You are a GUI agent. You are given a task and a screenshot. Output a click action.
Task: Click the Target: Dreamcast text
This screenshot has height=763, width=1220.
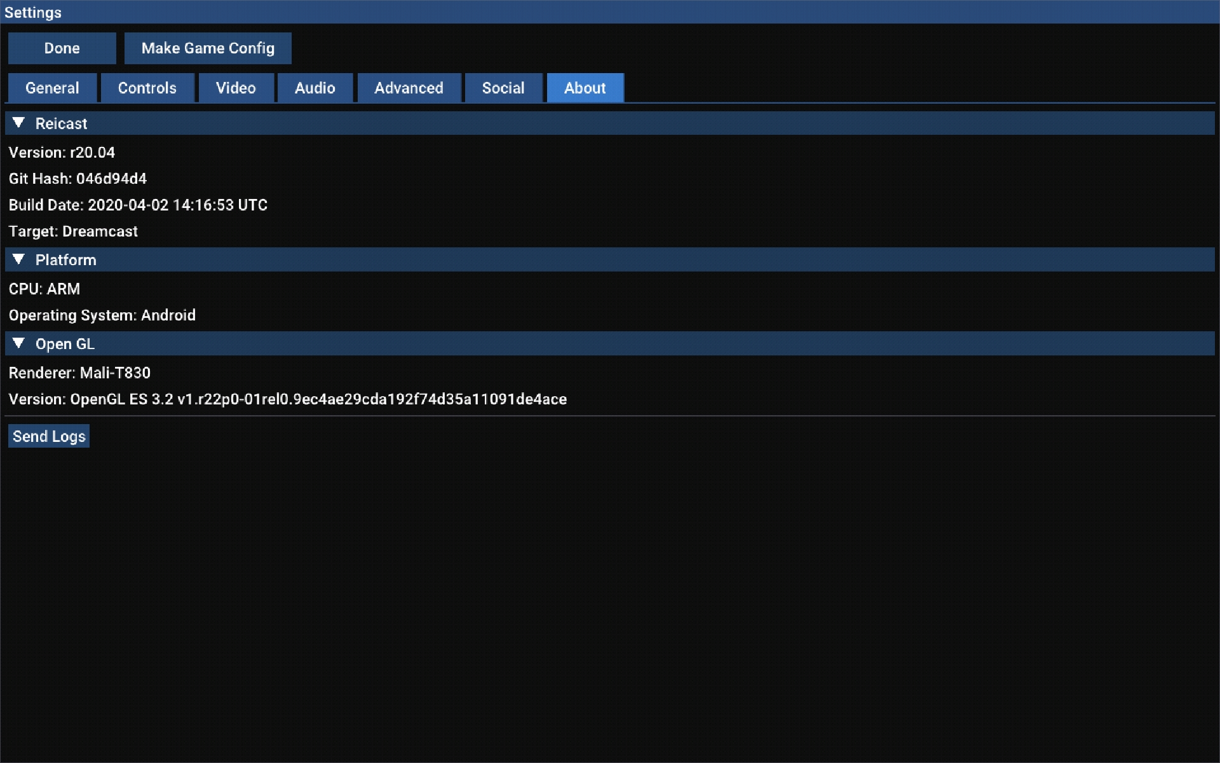pyautogui.click(x=73, y=231)
